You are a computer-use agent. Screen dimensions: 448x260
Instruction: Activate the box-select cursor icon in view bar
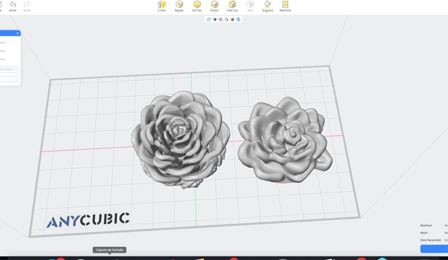pos(226,20)
